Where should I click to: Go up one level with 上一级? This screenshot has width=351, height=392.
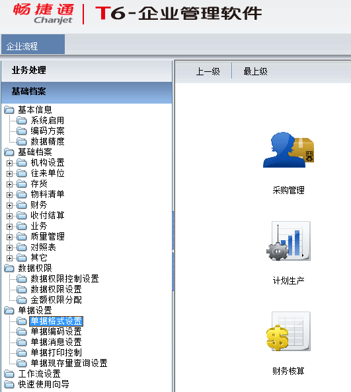point(208,72)
